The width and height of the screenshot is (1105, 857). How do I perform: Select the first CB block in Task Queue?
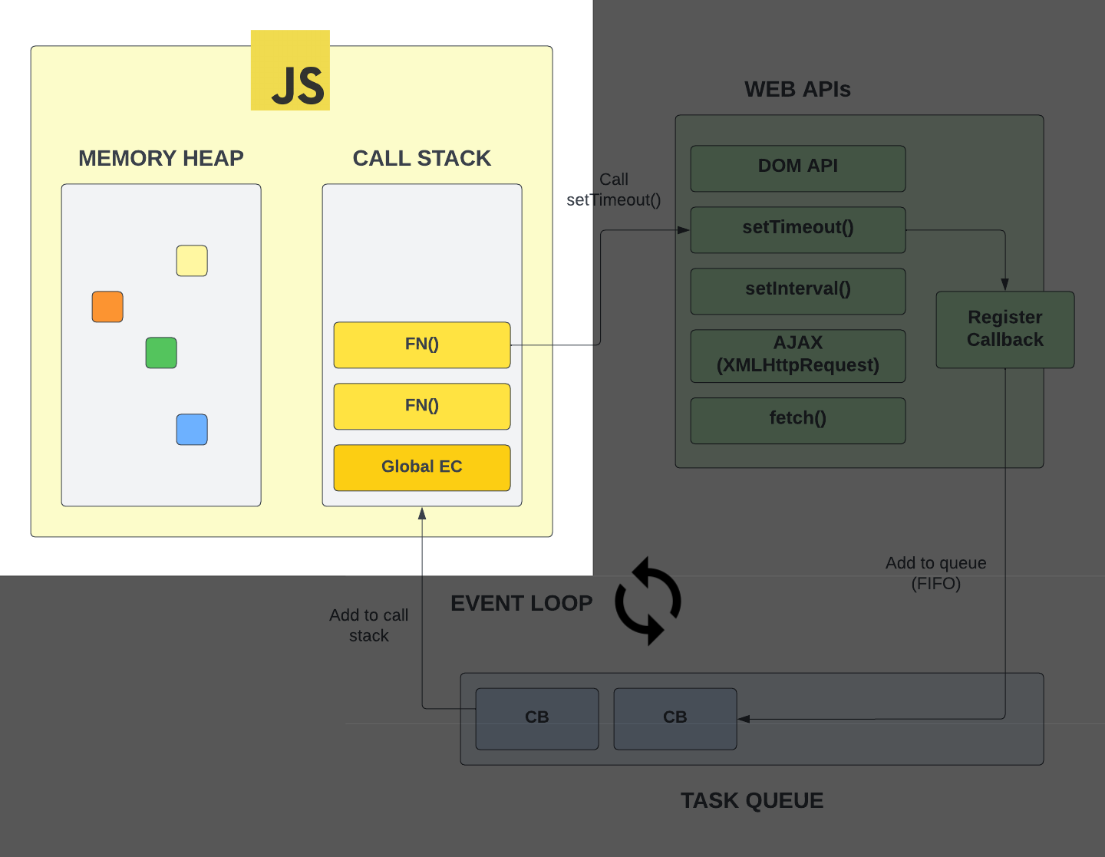tap(536, 717)
